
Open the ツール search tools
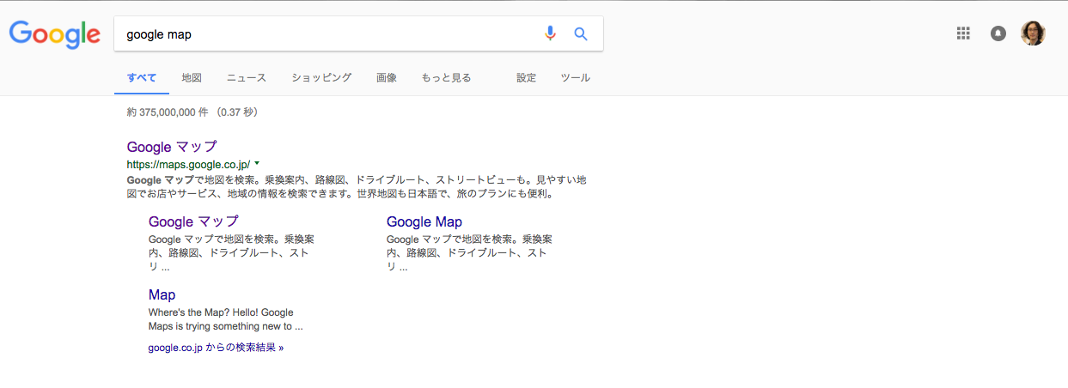575,77
